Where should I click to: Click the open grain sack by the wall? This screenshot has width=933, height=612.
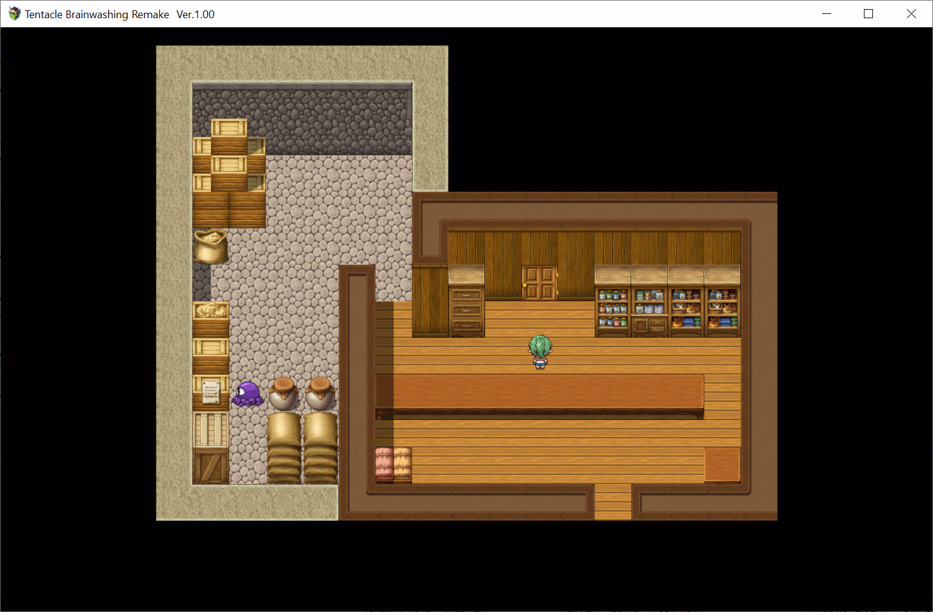(x=210, y=246)
